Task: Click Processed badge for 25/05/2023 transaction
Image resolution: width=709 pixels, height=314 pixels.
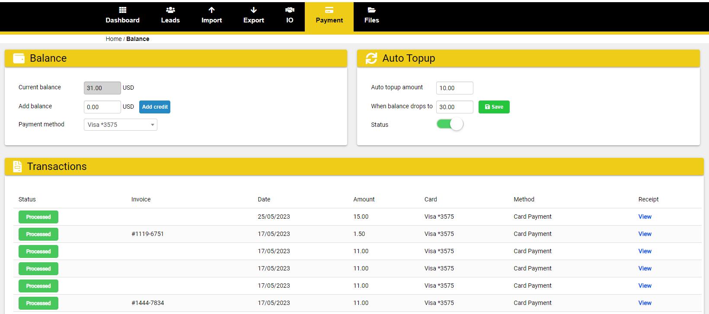Action: 38,217
